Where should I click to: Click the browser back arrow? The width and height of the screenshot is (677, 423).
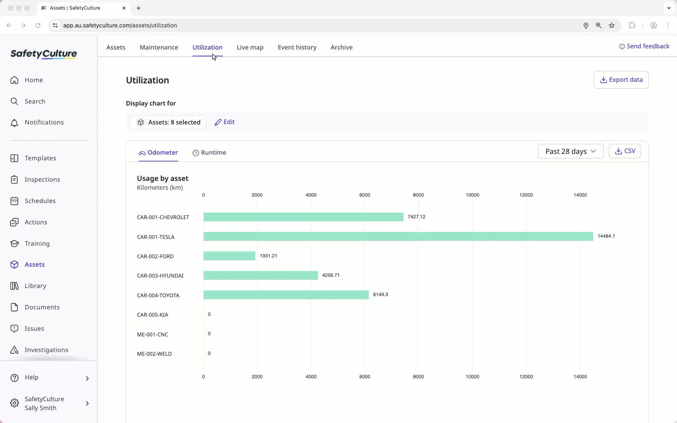click(x=9, y=25)
